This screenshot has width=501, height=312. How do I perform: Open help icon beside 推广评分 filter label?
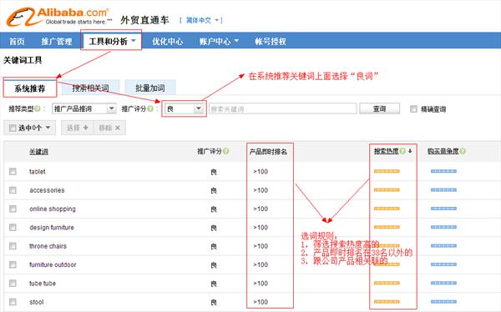click(x=150, y=109)
